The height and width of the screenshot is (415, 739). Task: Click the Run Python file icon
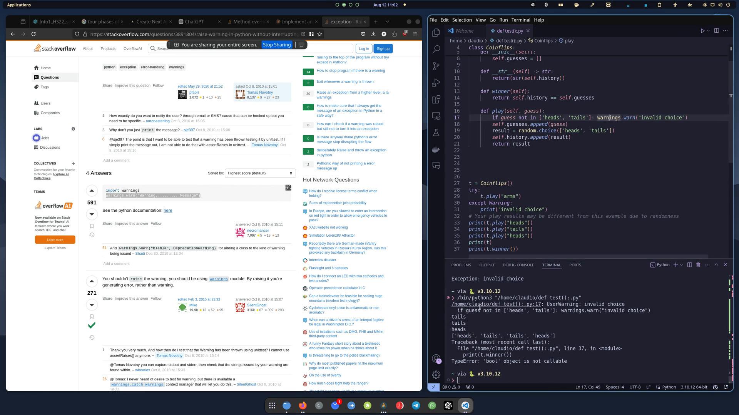coord(703,31)
